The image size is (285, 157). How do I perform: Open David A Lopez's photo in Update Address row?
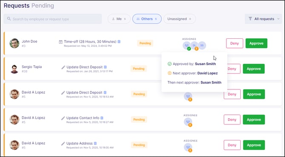click(14, 145)
